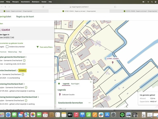The image size is (158, 119).
Task: Open 'plan gemeente Drechterland' document title
Action: pos(12,57)
